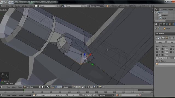175x98 pixels.
Task: Open the File menu
Action: point(7,6)
